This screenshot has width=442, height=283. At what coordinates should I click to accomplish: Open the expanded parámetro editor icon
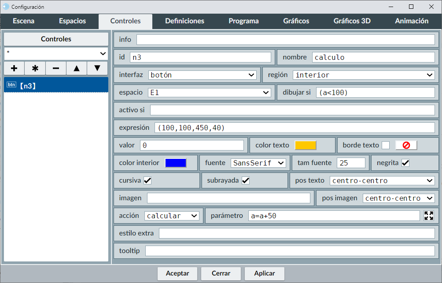point(428,216)
